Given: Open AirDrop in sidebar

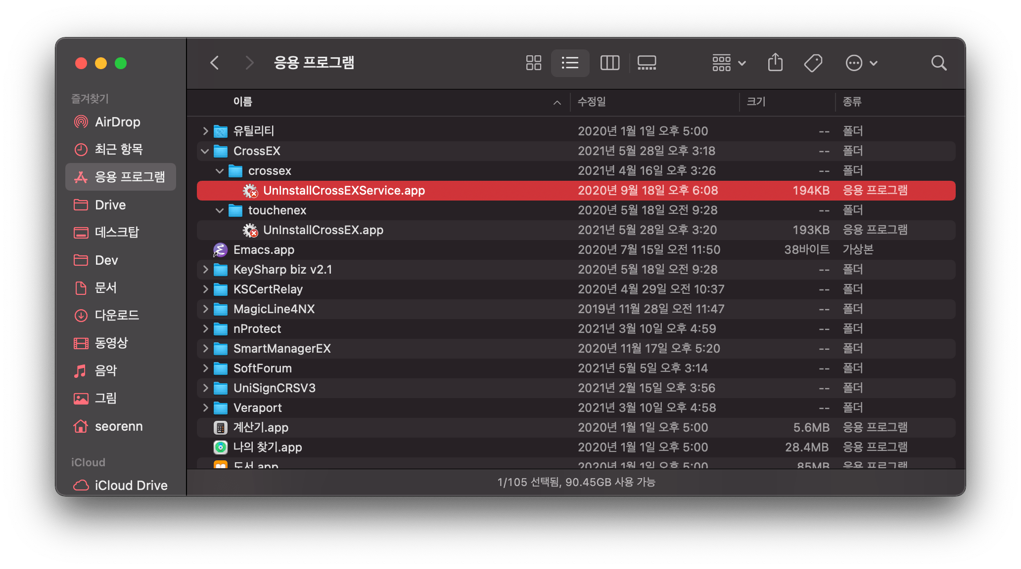Looking at the screenshot, I should (x=117, y=122).
